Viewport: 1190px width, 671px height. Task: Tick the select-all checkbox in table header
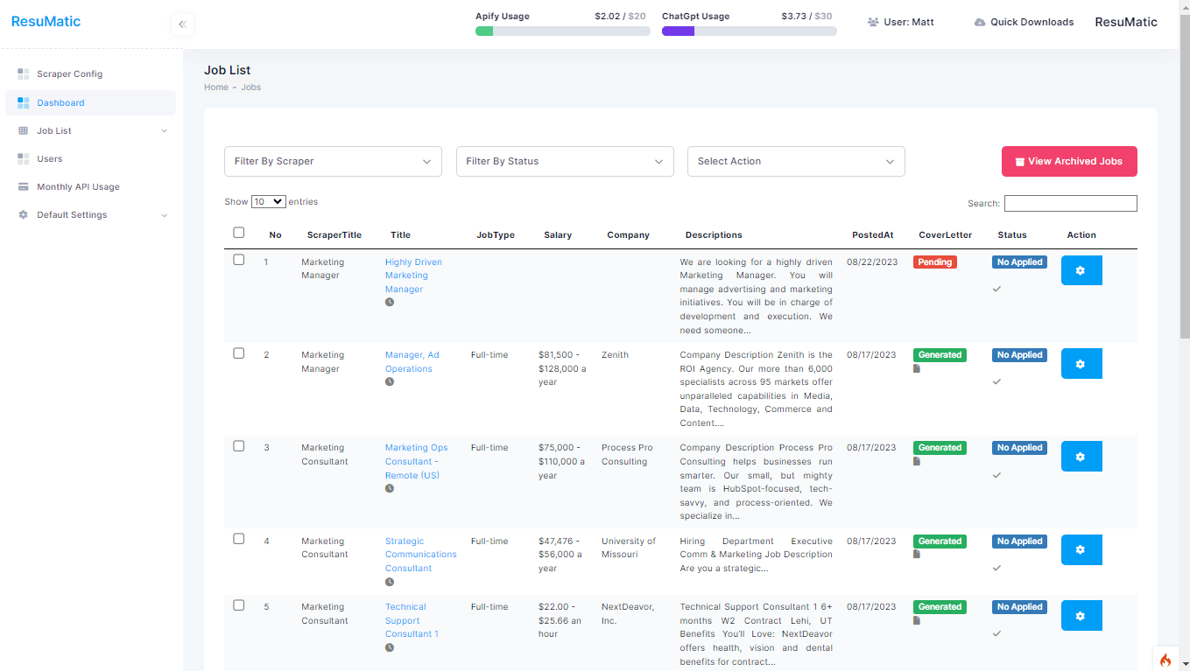[239, 233]
